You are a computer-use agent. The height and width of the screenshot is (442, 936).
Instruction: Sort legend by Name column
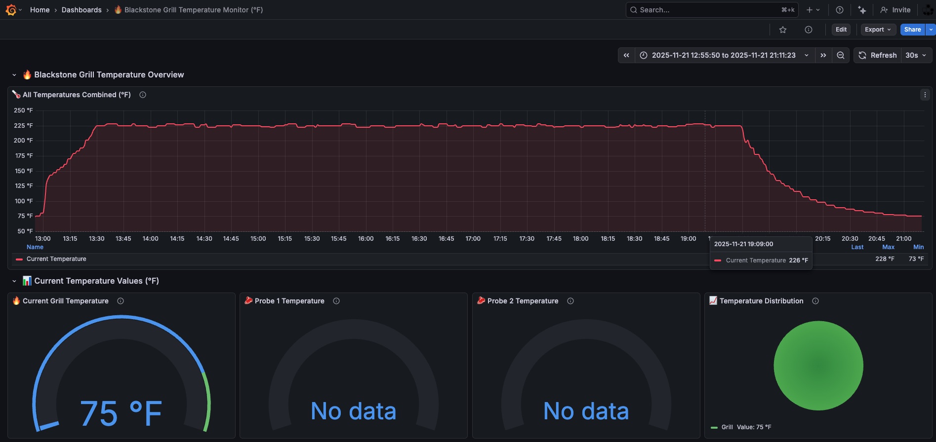pyautogui.click(x=35, y=247)
